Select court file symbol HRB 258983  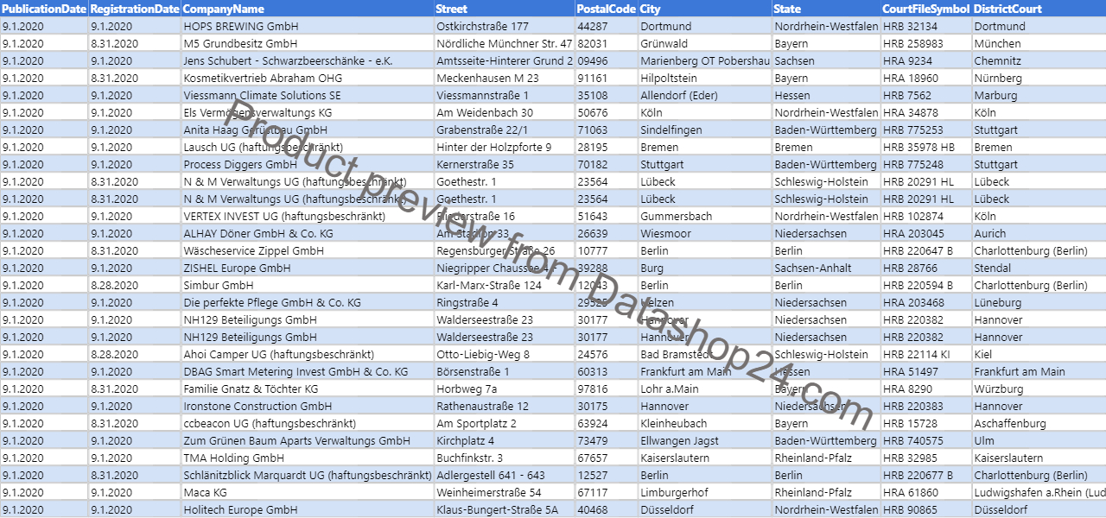(x=926, y=43)
